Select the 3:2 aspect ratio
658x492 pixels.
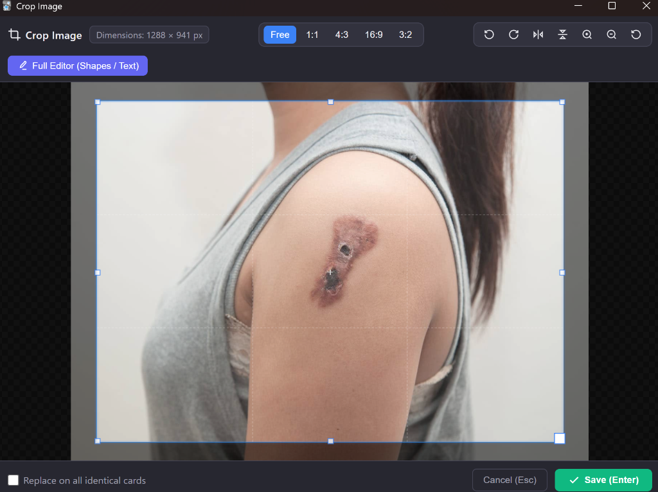pos(405,35)
